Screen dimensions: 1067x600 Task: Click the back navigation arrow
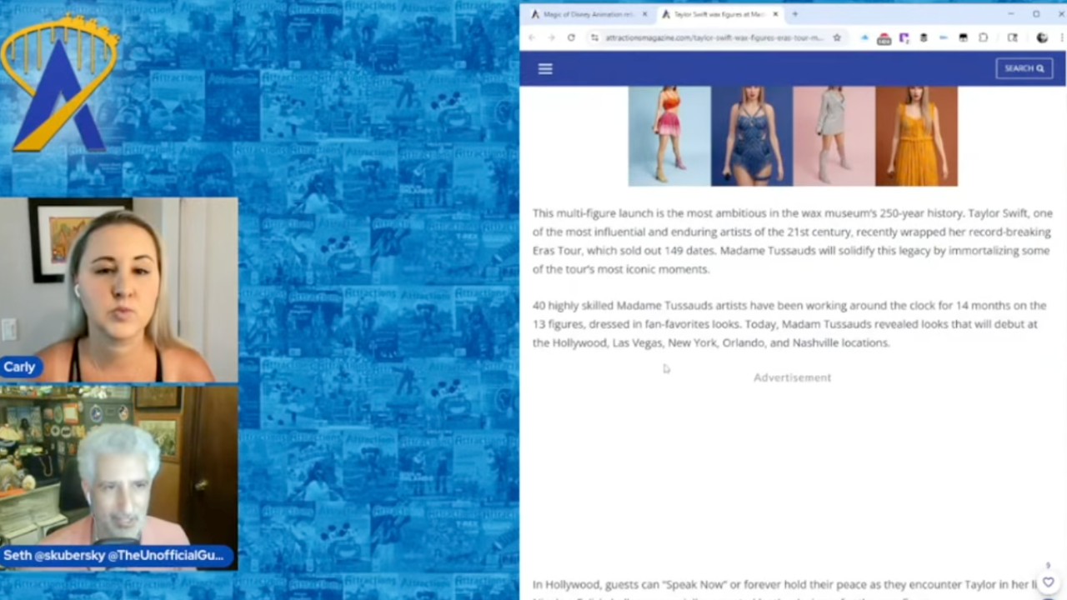(x=532, y=37)
